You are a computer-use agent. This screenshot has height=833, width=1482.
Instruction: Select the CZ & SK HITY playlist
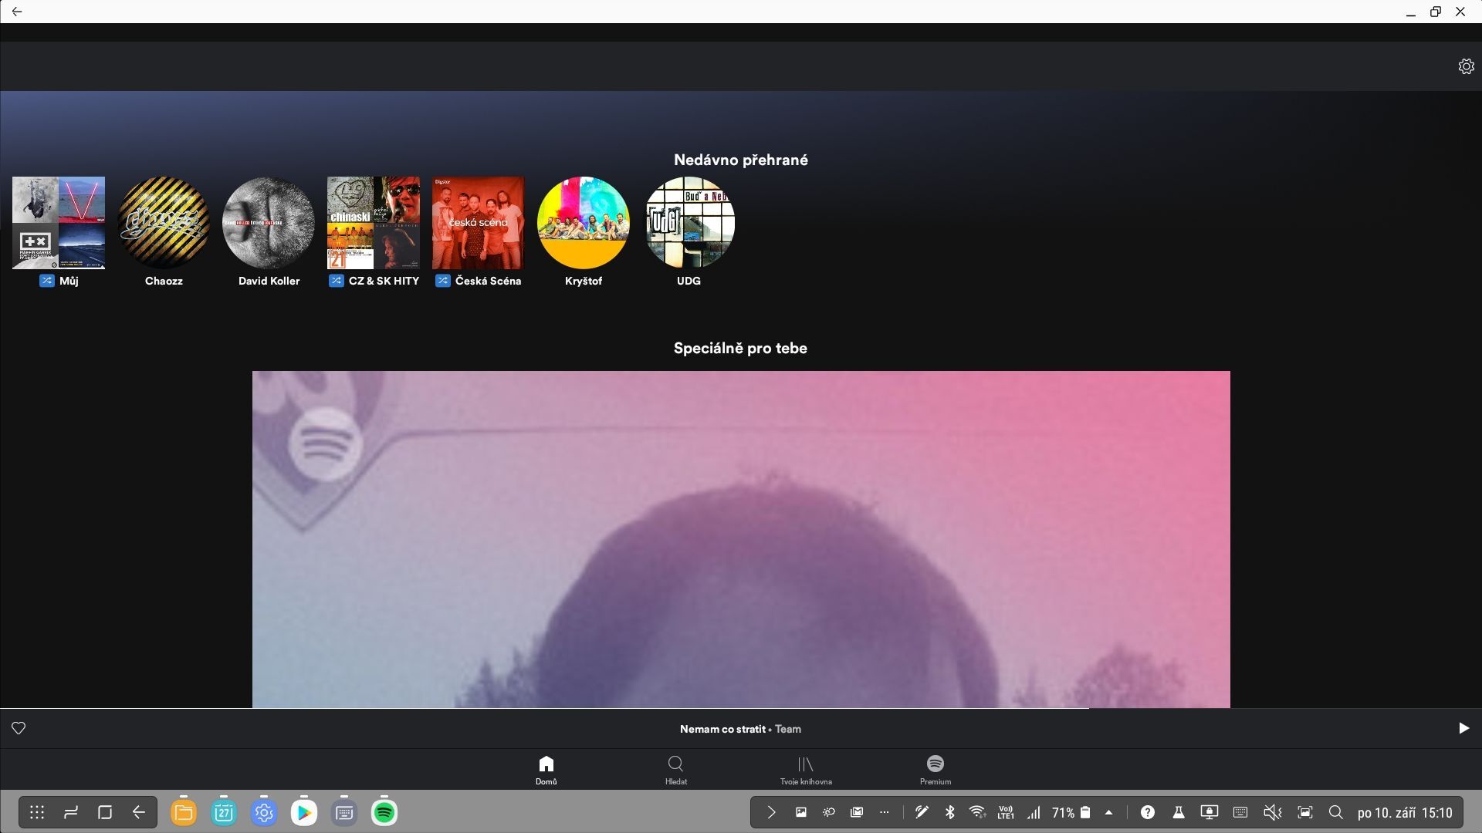click(x=374, y=223)
